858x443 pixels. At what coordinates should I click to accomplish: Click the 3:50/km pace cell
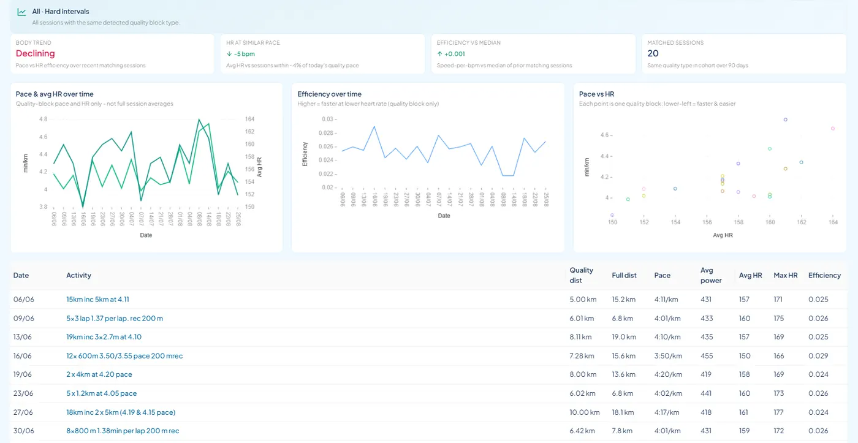tap(668, 356)
